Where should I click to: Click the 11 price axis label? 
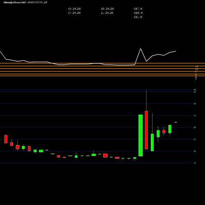point(195,163)
